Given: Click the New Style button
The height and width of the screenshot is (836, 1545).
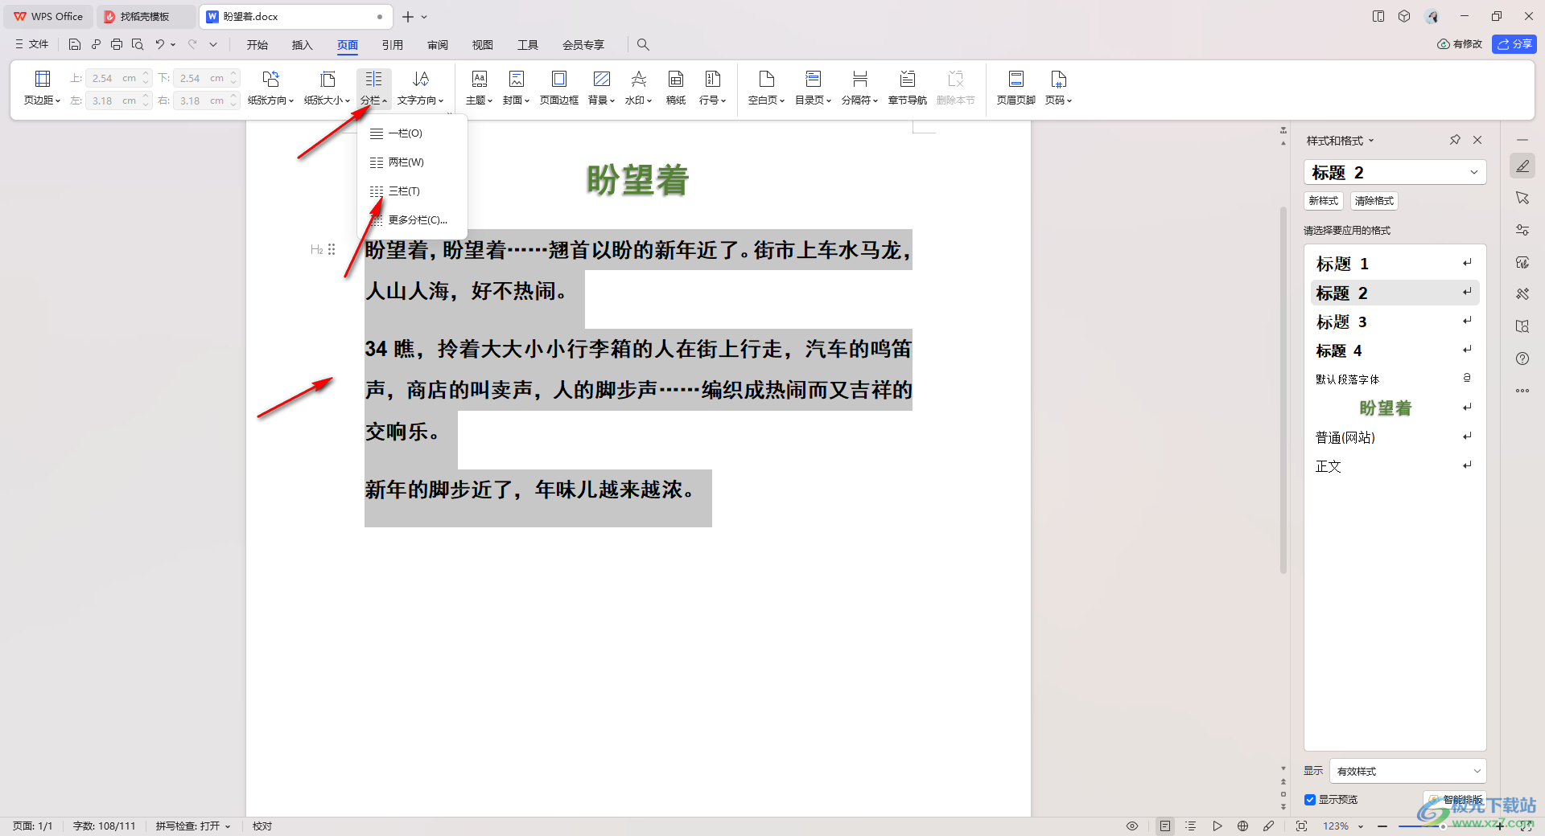Looking at the screenshot, I should [x=1324, y=201].
